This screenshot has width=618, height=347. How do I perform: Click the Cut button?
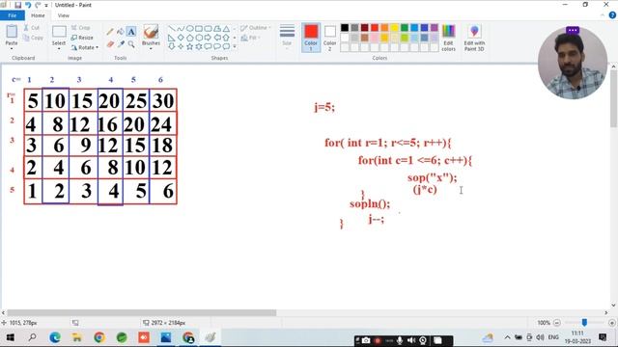click(32, 28)
